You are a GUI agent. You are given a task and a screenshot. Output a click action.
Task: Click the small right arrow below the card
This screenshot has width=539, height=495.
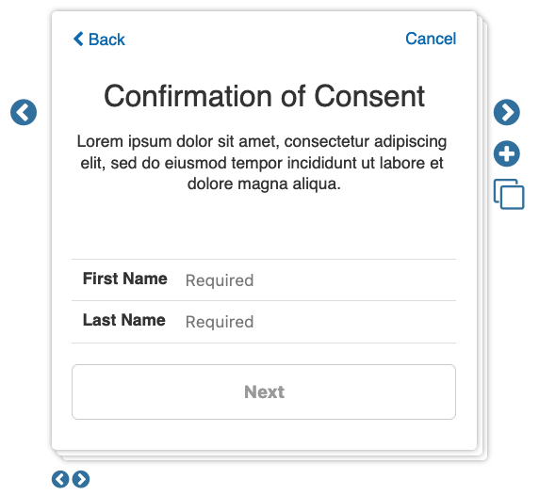click(81, 479)
